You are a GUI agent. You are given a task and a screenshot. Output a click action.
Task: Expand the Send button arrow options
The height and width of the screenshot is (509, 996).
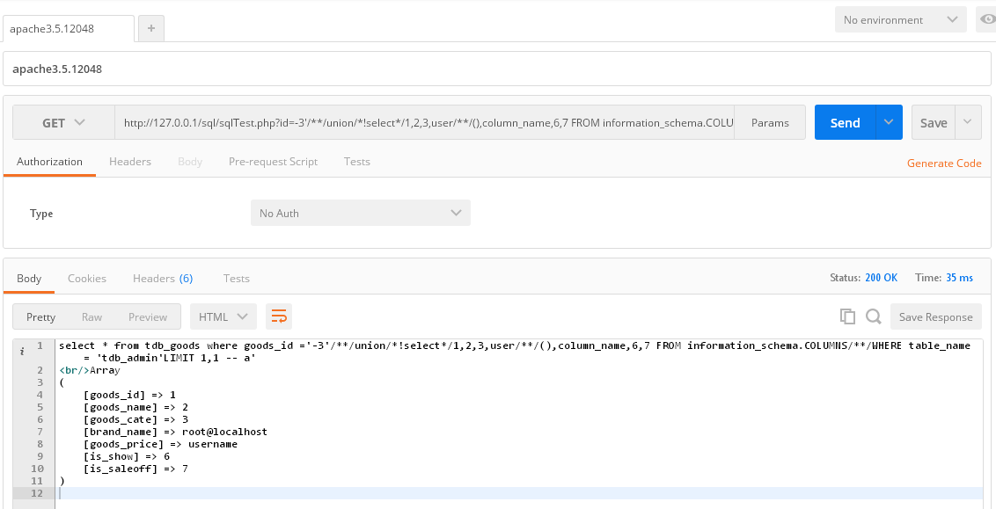[890, 122]
